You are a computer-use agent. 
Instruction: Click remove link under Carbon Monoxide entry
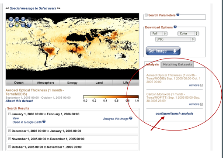pyautogui.click(x=194, y=104)
